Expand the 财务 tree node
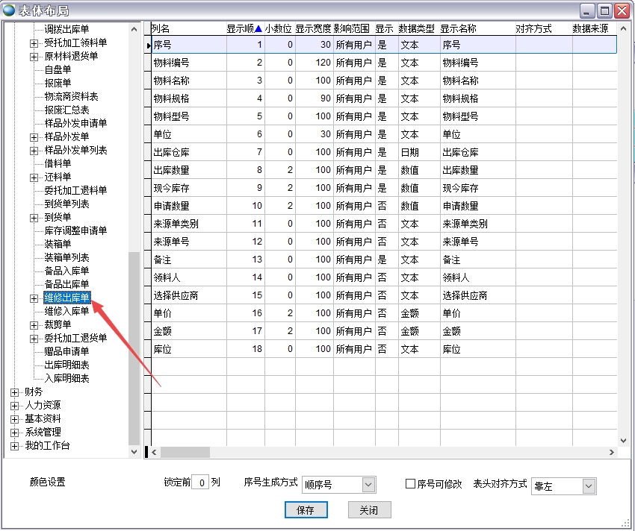 [14, 392]
